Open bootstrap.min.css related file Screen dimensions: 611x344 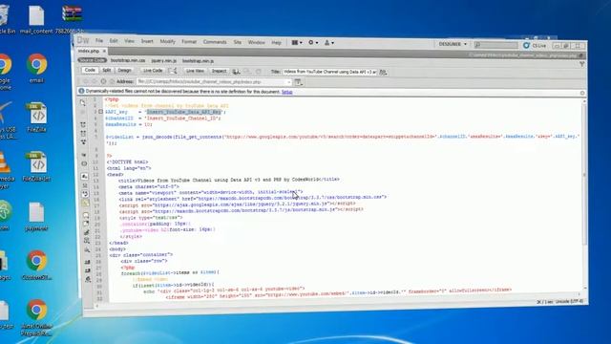pyautogui.click(x=128, y=60)
